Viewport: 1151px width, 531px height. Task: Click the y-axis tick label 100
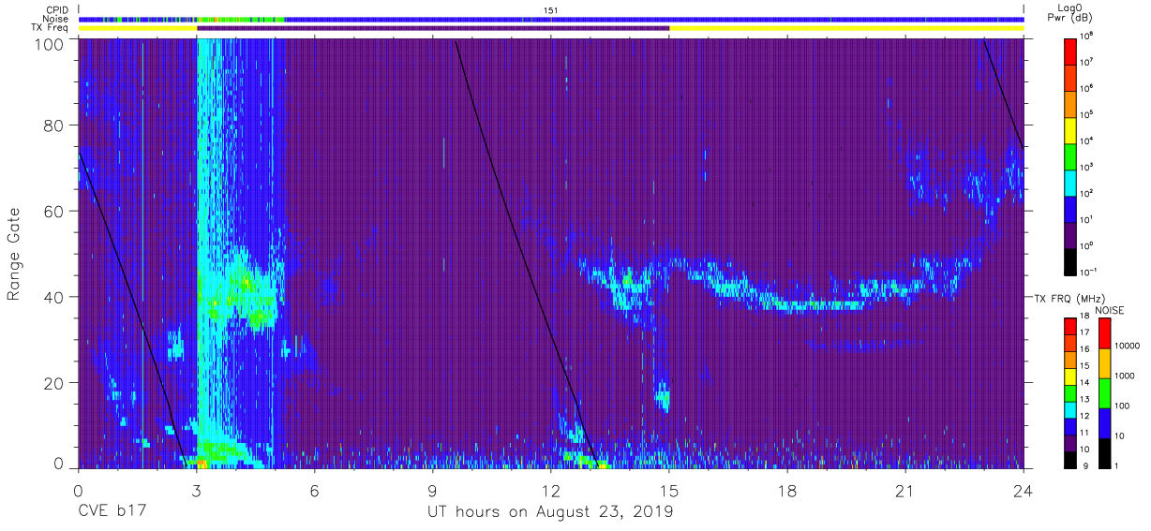coord(52,44)
